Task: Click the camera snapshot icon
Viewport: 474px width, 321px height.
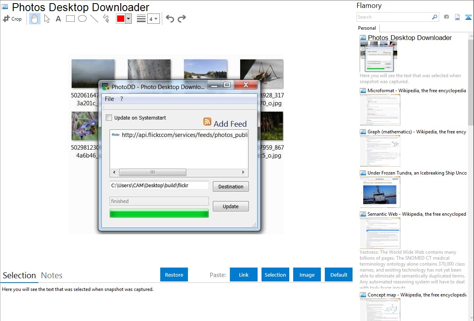Action: (446, 17)
